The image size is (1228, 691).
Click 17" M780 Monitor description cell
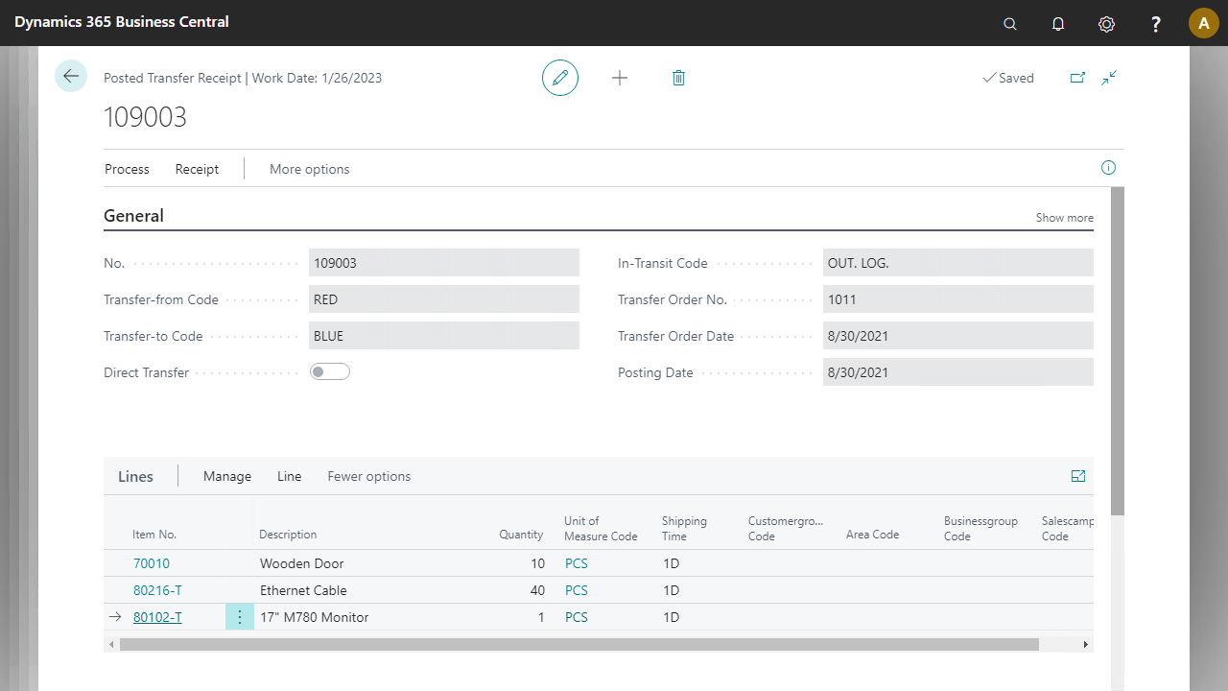[315, 617]
